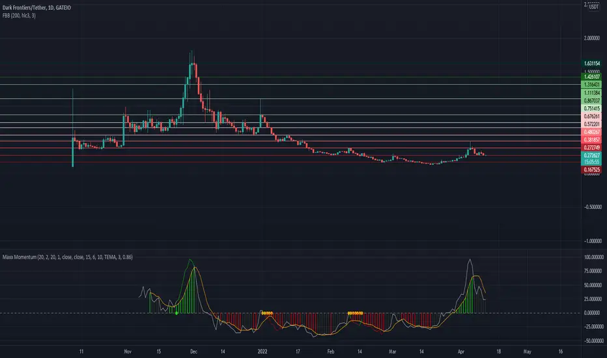Click the 1.426107 price label
The height and width of the screenshot is (358, 607).
(592, 77)
